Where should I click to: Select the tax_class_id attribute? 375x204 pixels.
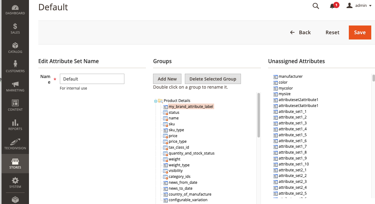(179, 147)
